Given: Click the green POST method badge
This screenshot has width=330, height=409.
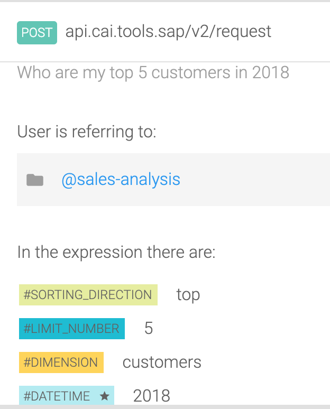Looking at the screenshot, I should pos(37,33).
